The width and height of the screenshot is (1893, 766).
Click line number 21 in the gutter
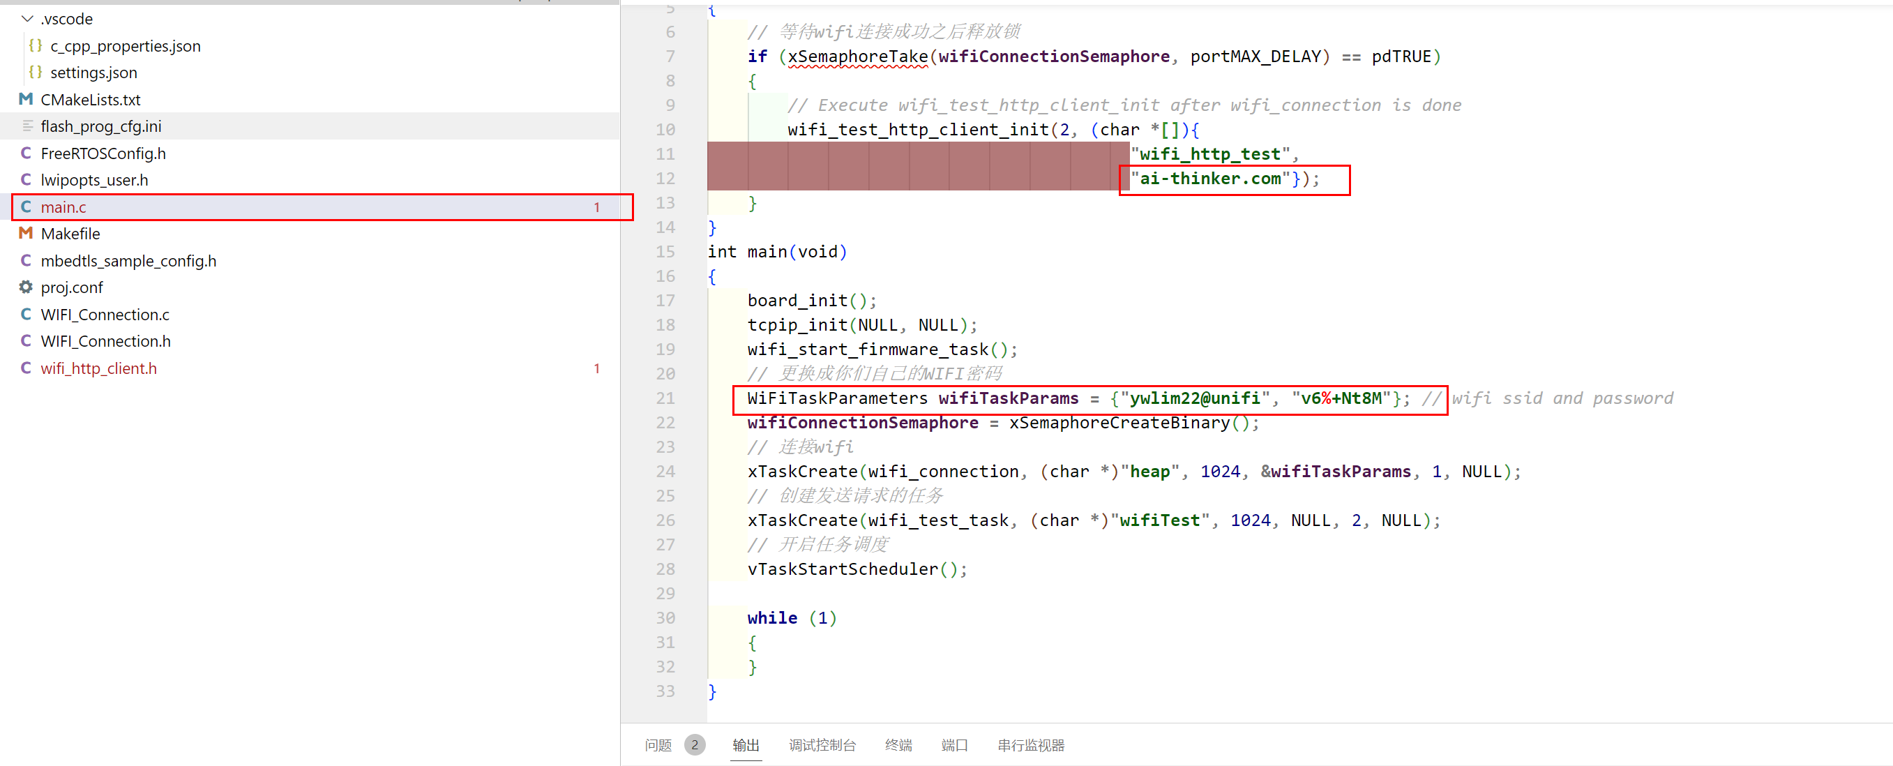[x=665, y=398]
